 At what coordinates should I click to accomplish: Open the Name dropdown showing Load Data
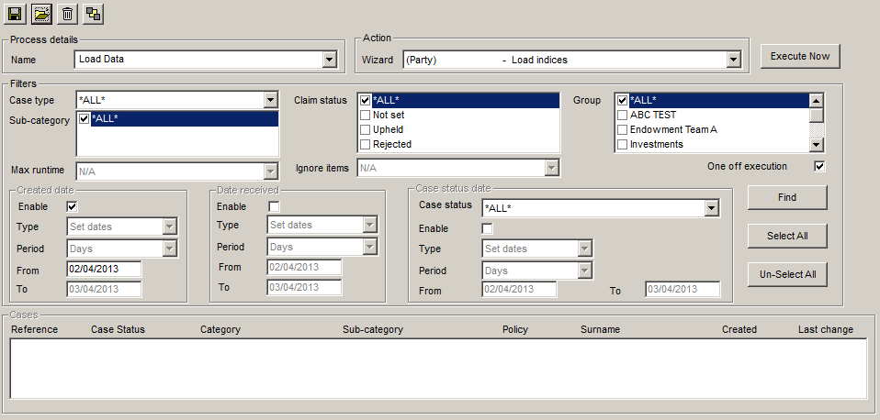330,60
